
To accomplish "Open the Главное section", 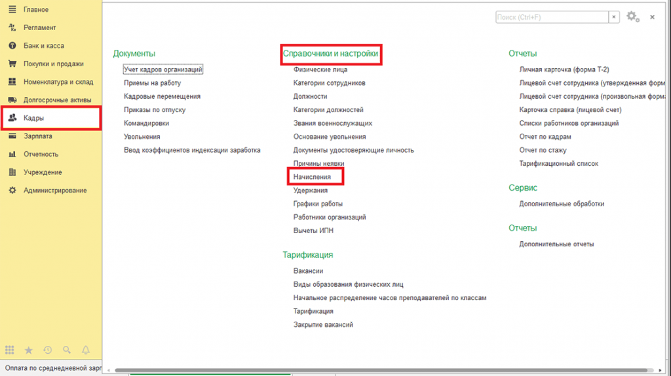I will (x=36, y=10).
